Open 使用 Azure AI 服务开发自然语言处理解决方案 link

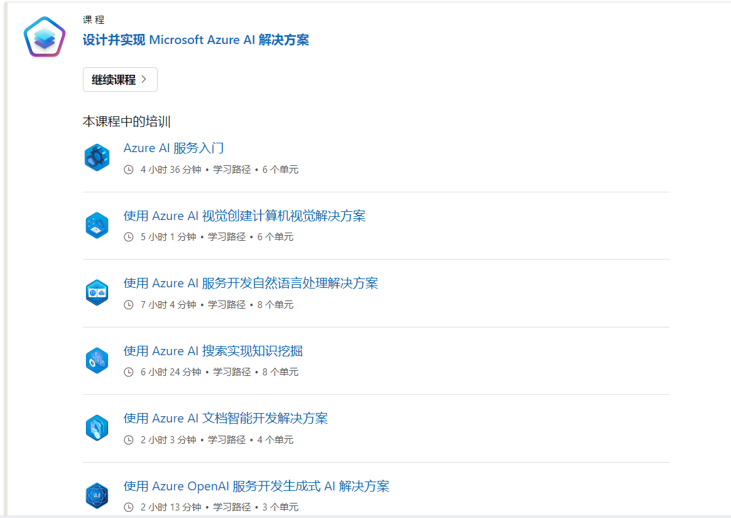[x=251, y=284]
